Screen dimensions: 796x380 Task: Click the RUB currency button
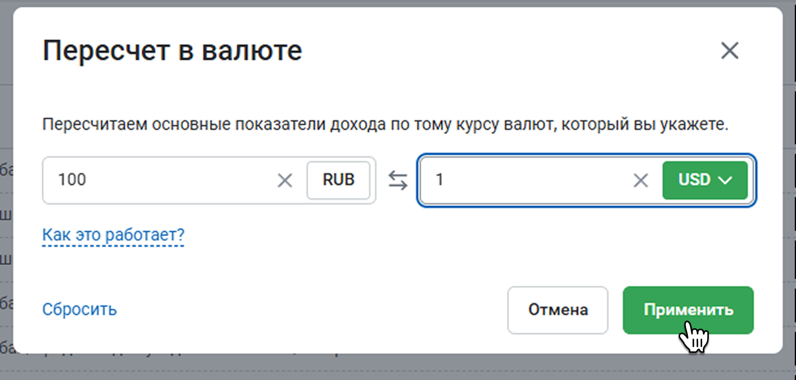click(x=338, y=180)
